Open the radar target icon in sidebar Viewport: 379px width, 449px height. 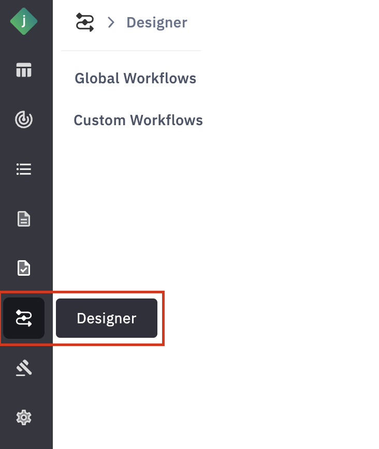[x=24, y=119]
